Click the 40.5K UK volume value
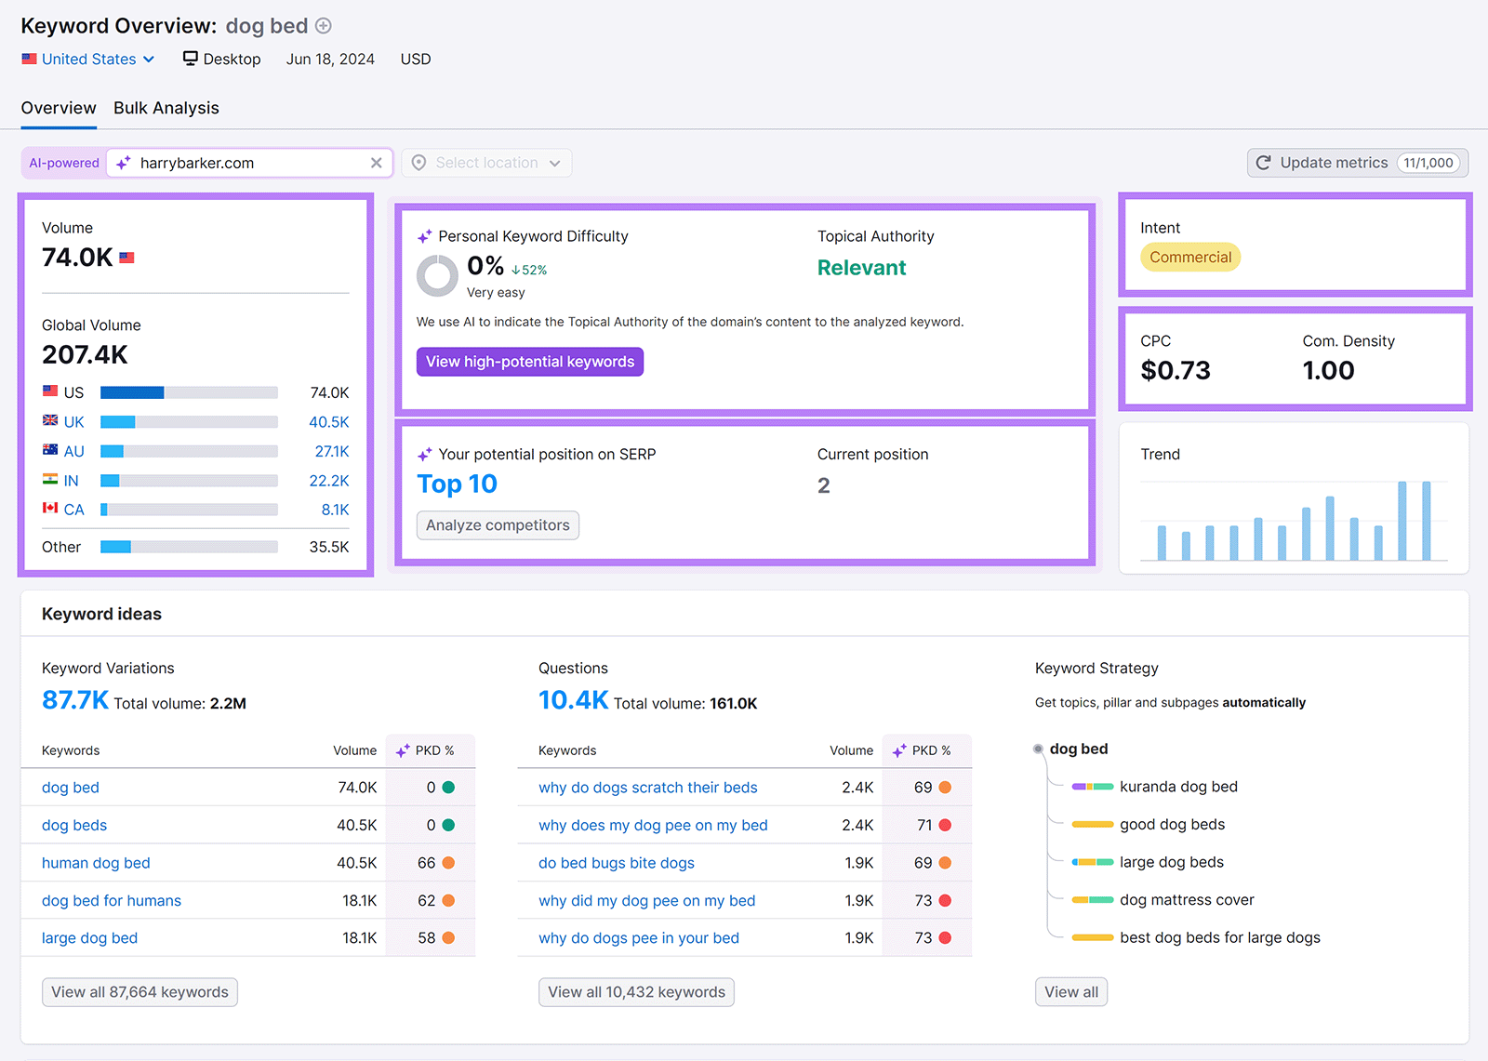 point(329,422)
